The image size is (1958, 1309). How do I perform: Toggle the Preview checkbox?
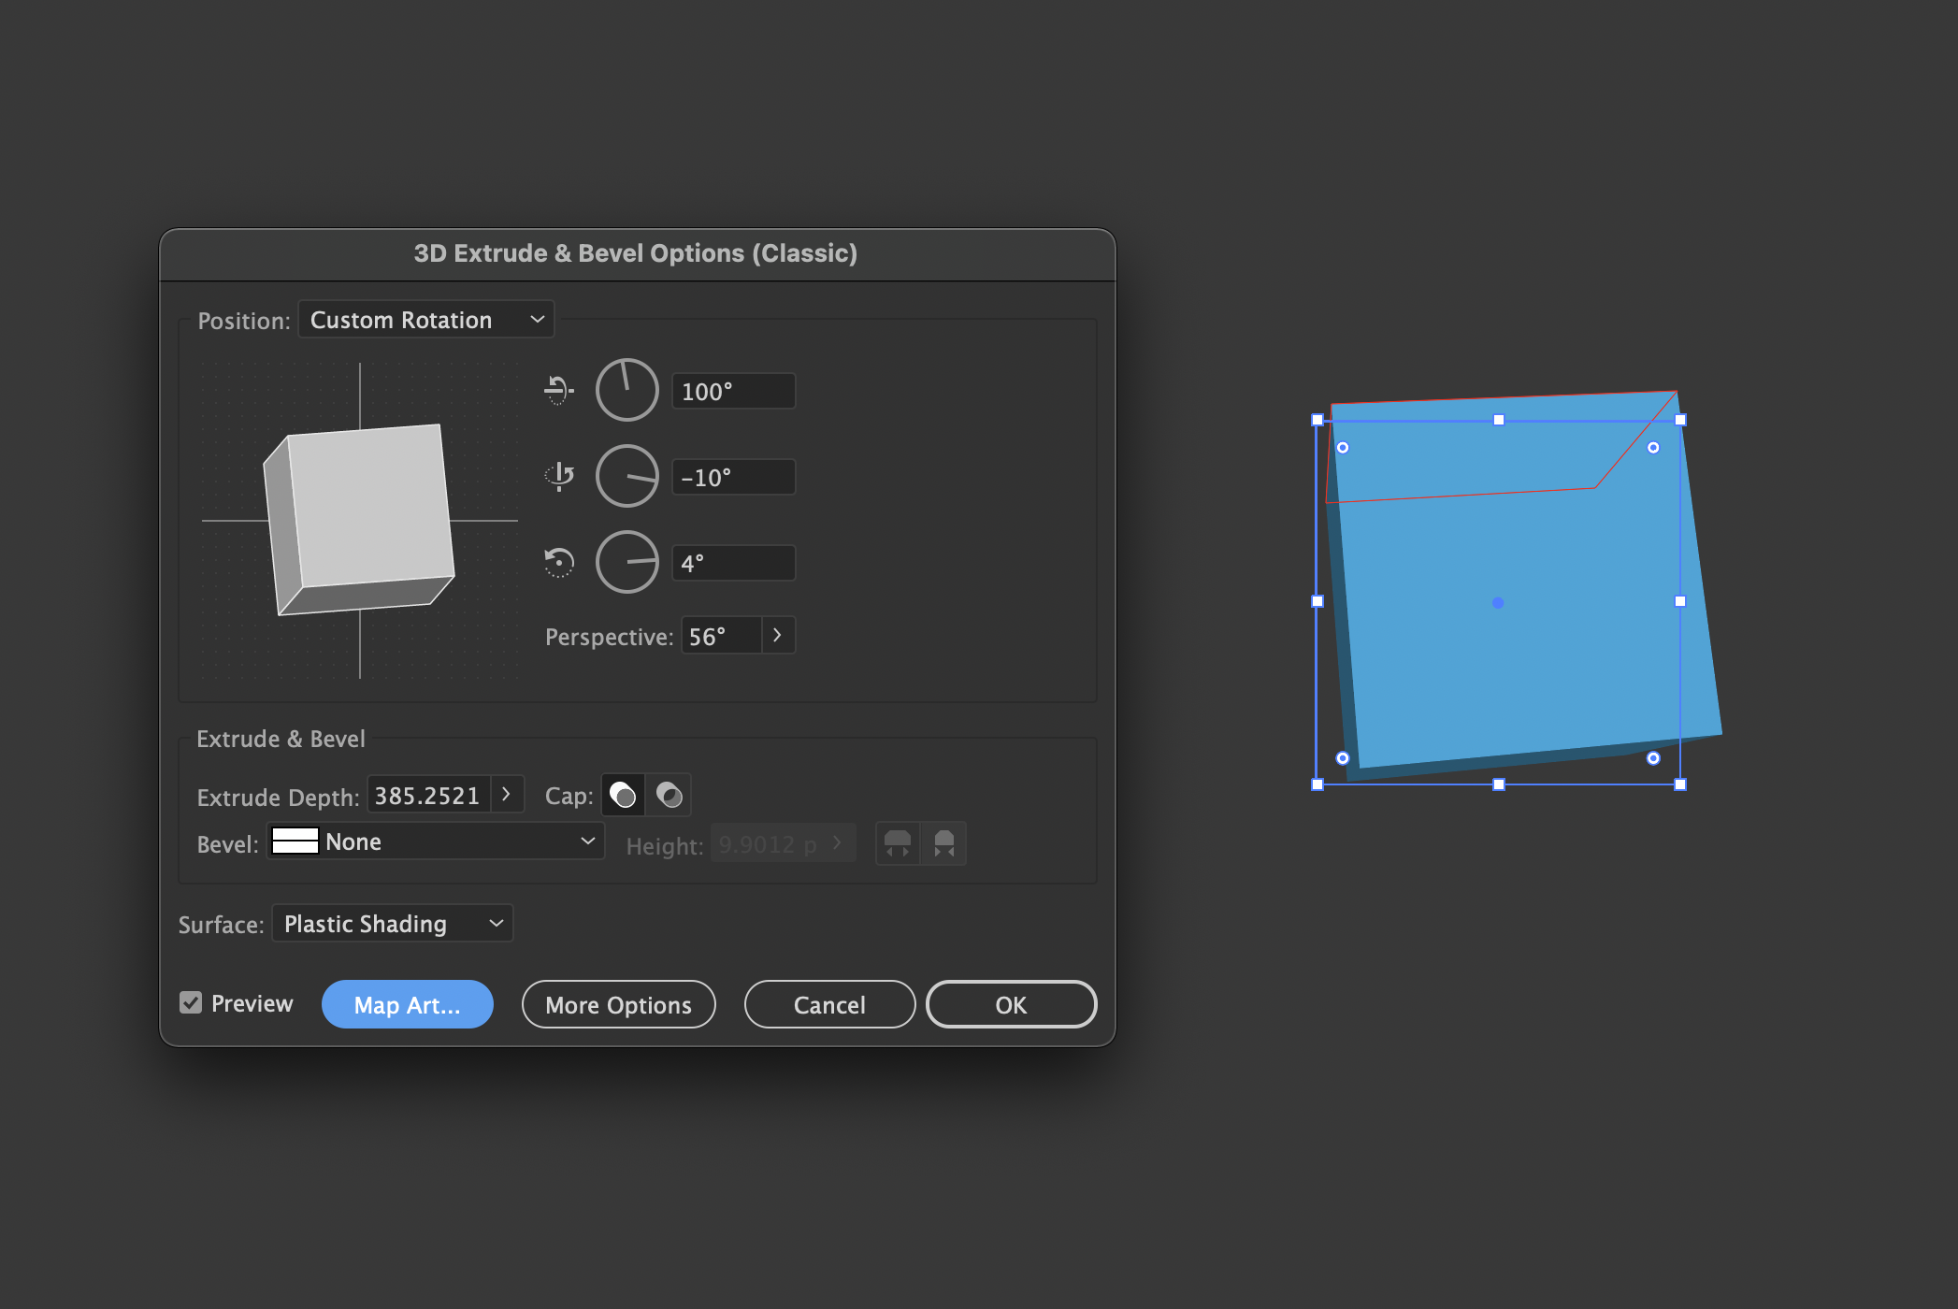[191, 1003]
